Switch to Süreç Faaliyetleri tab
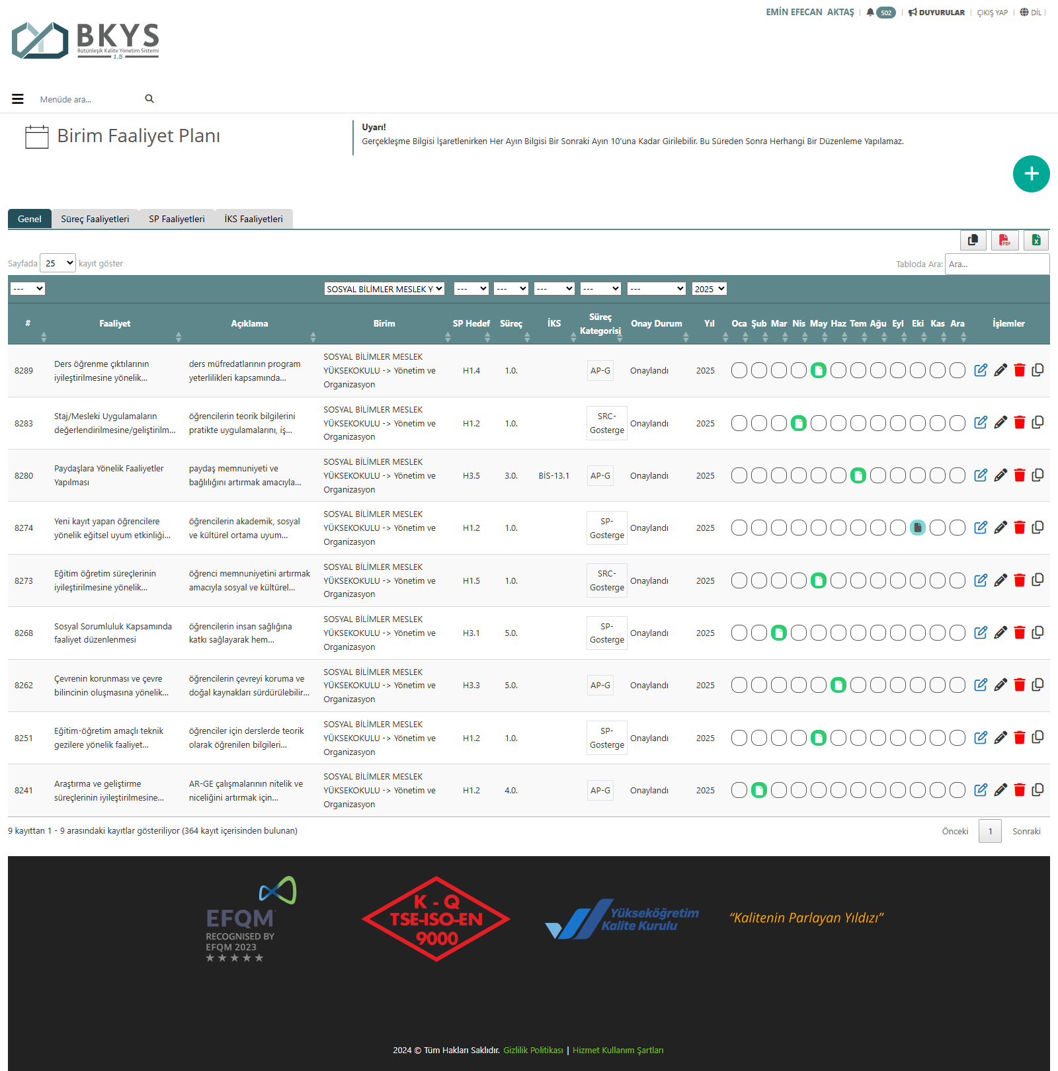1058x1071 pixels. [95, 219]
